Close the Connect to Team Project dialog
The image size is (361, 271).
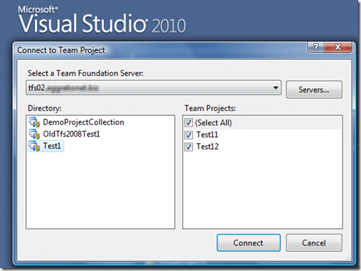(x=338, y=47)
